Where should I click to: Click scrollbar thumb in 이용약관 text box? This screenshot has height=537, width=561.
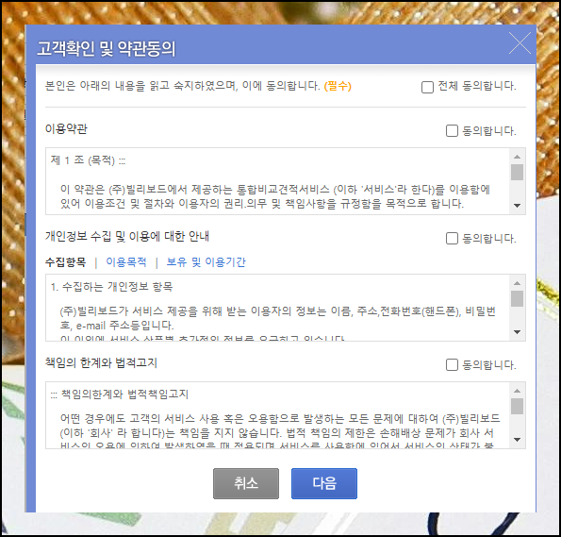point(517,173)
